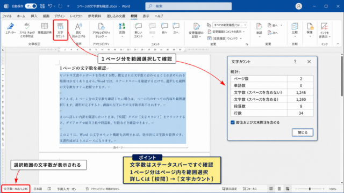Switch to Web Layout view icon

coord(288,189)
